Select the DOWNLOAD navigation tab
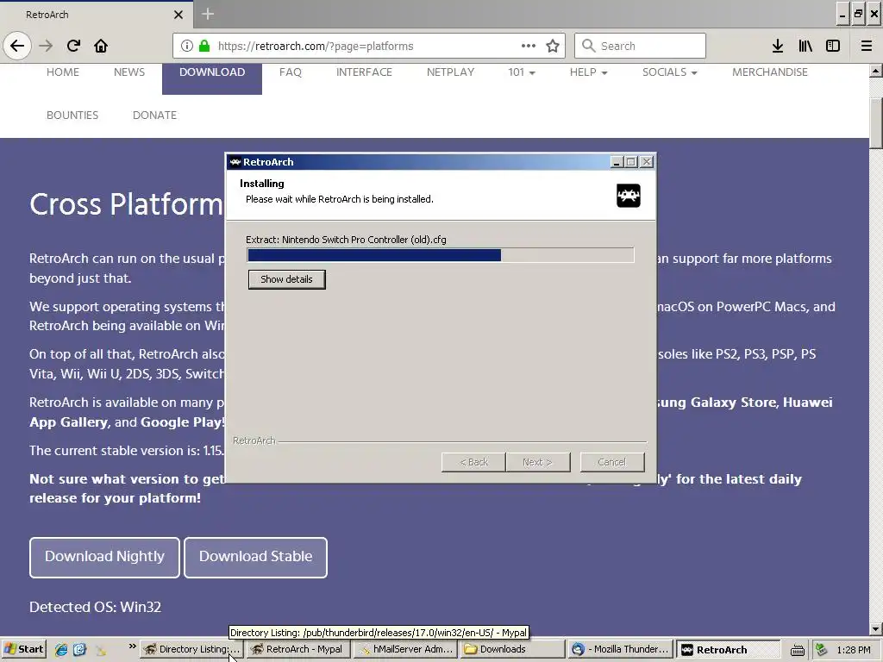This screenshot has height=662, width=883. point(212,78)
